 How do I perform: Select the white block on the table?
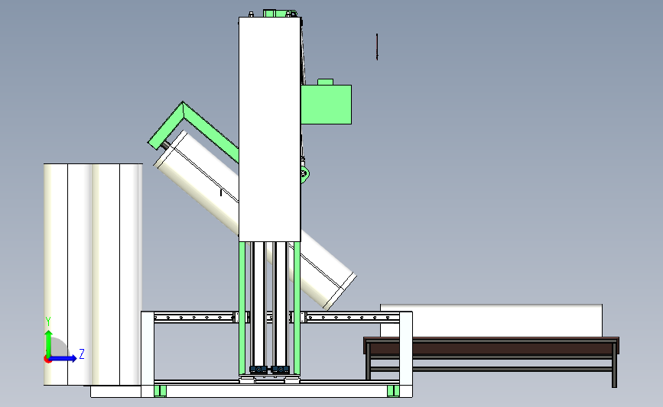[x=492, y=321]
